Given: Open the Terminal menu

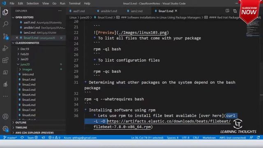Looking at the screenshot, I should tap(75, 3).
